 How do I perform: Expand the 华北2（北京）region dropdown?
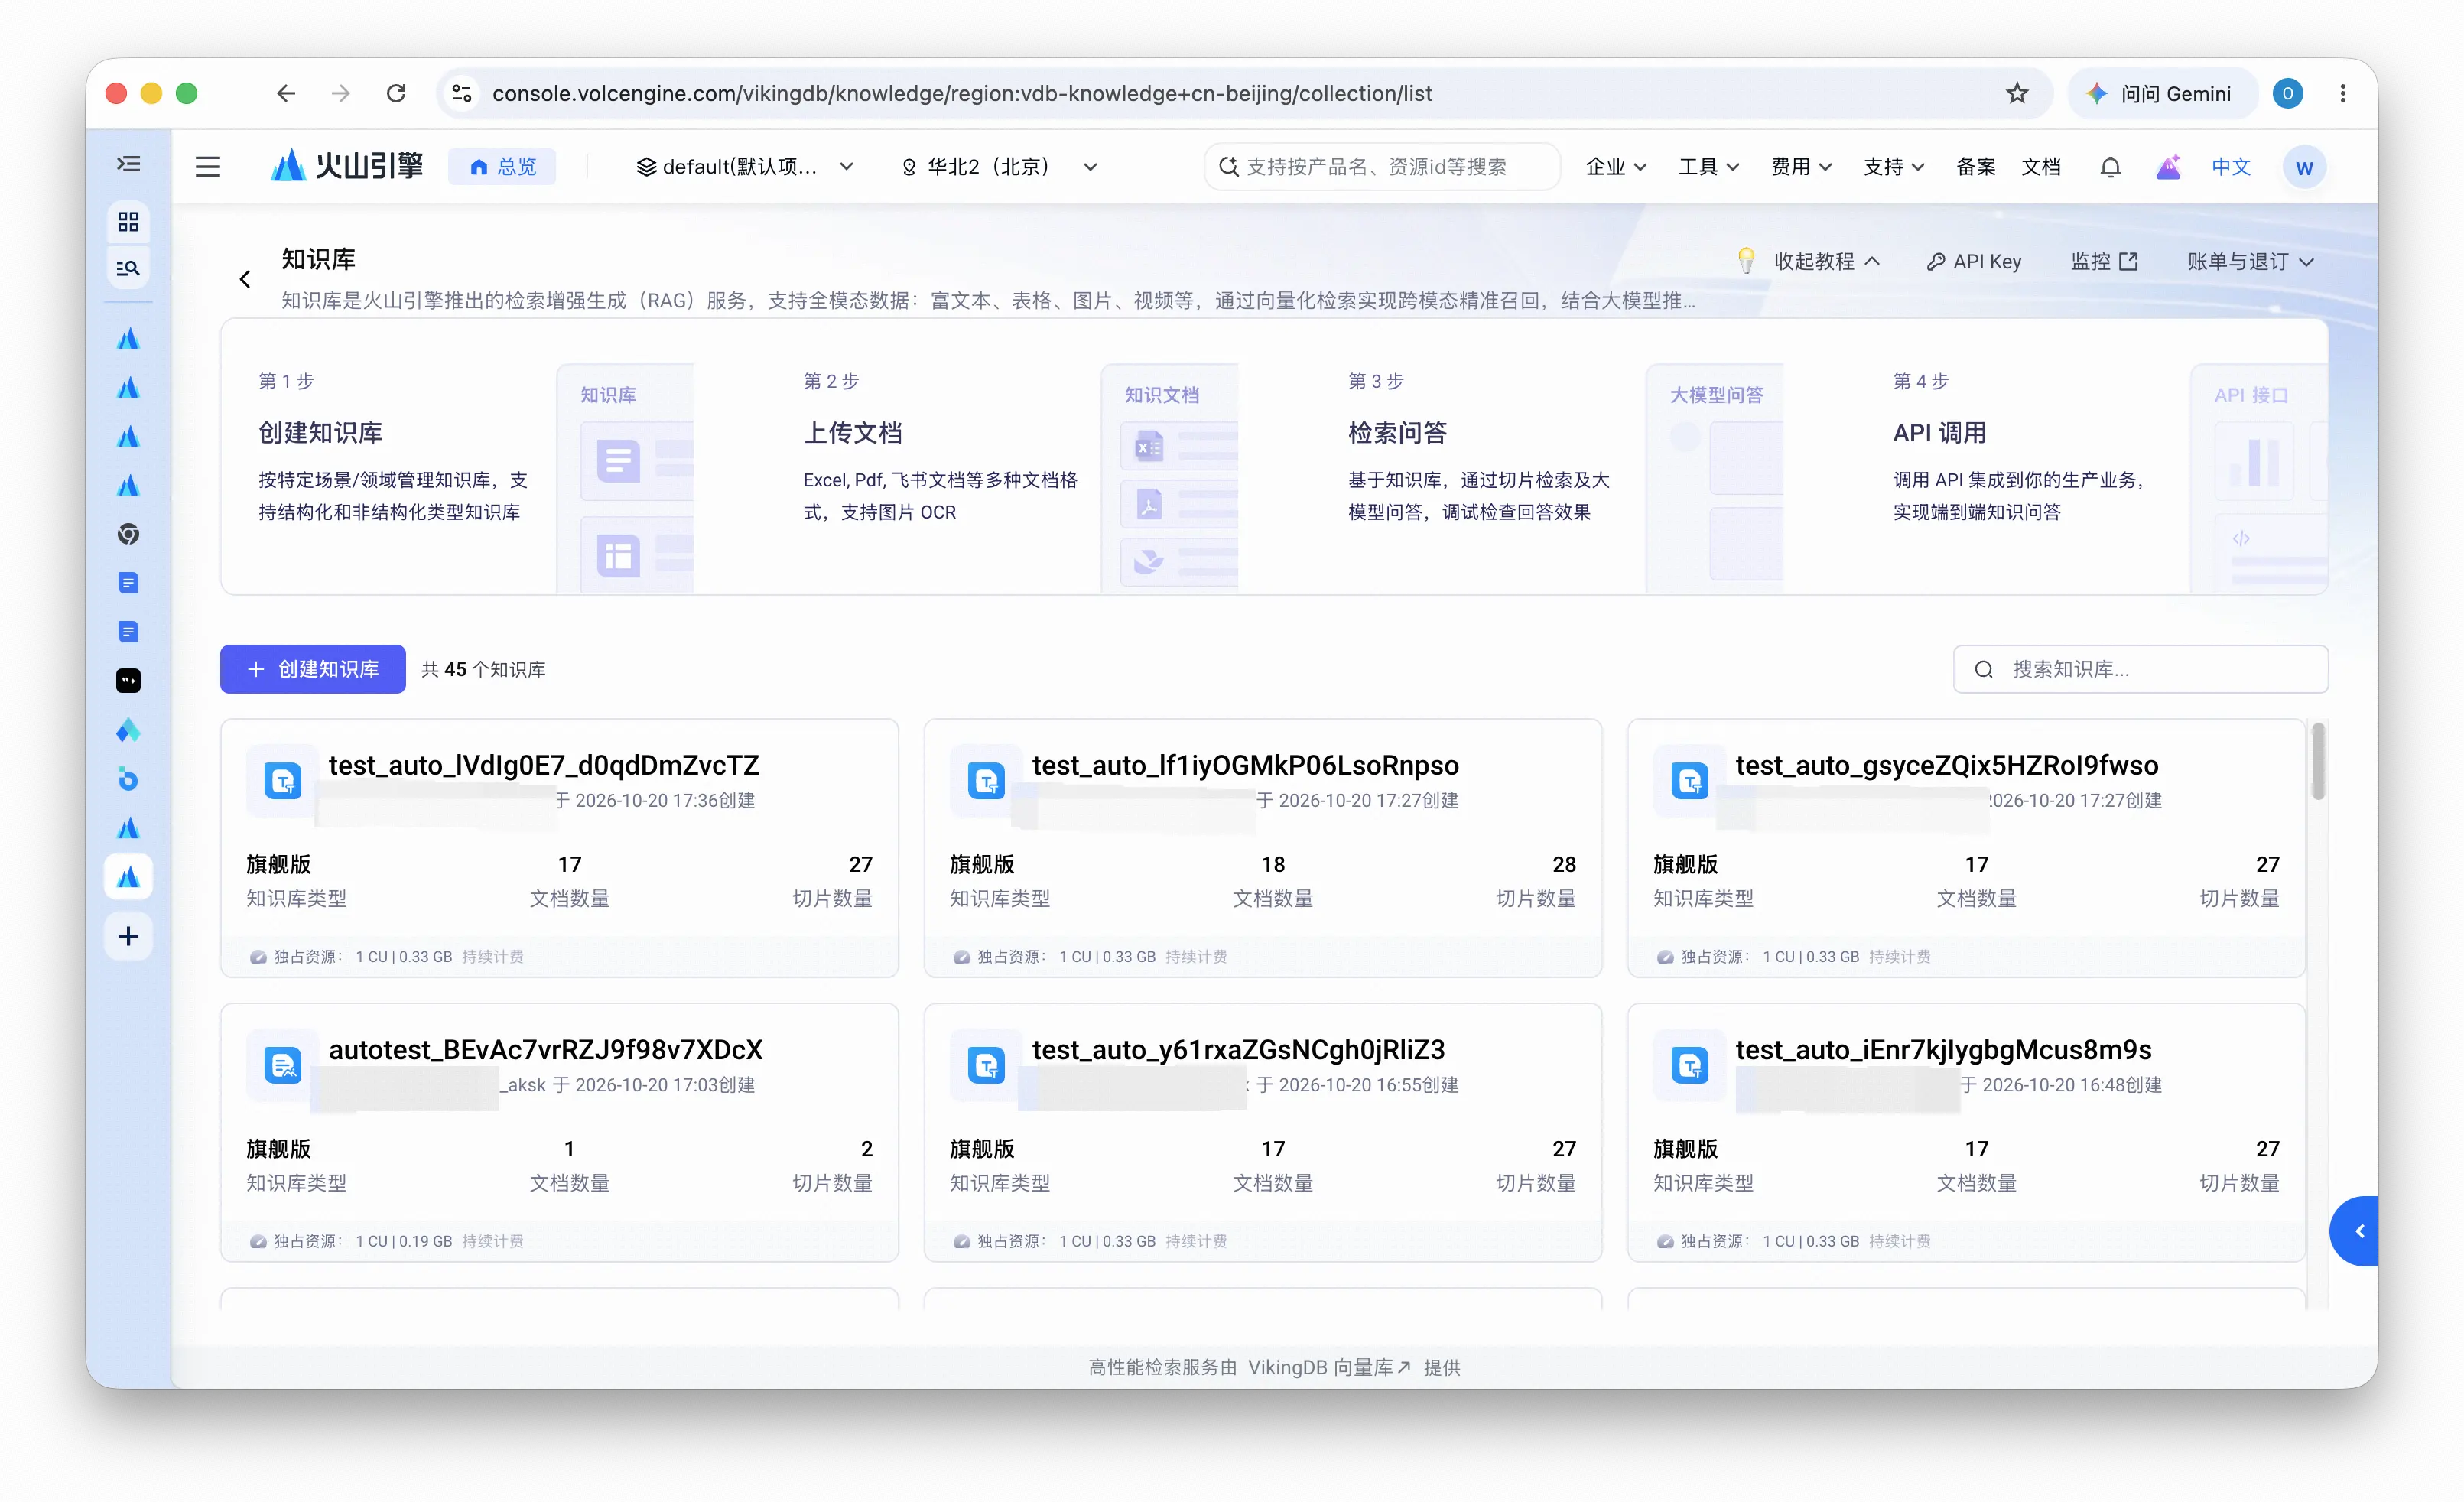click(1000, 167)
